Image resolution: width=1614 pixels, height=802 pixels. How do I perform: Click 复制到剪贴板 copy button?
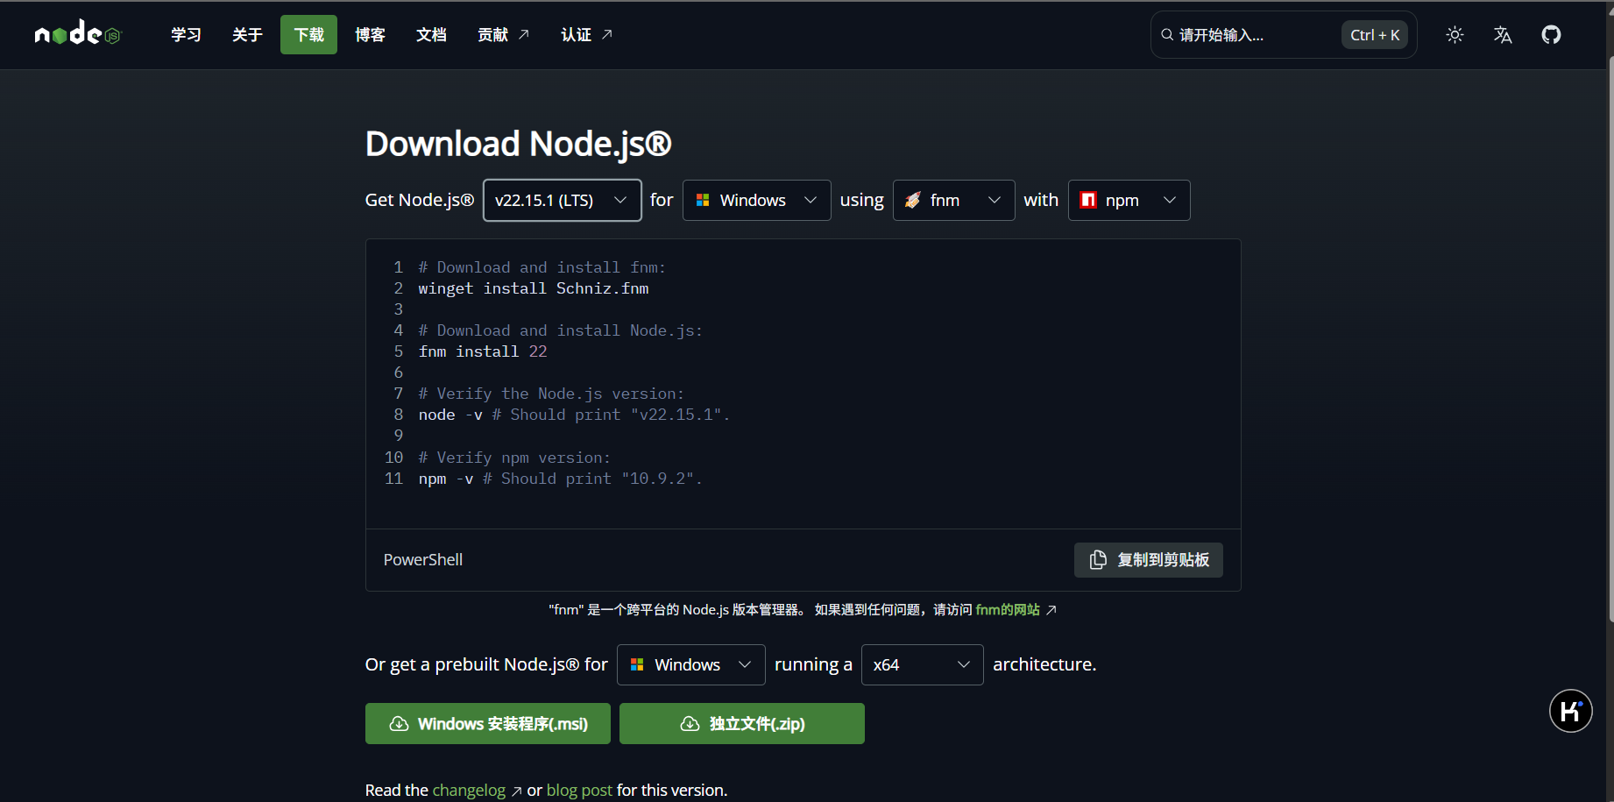[x=1148, y=560]
